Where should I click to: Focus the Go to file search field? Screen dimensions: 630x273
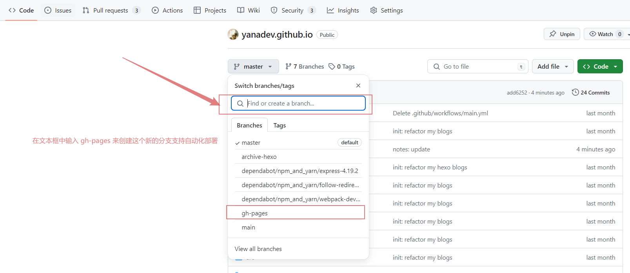(478, 66)
